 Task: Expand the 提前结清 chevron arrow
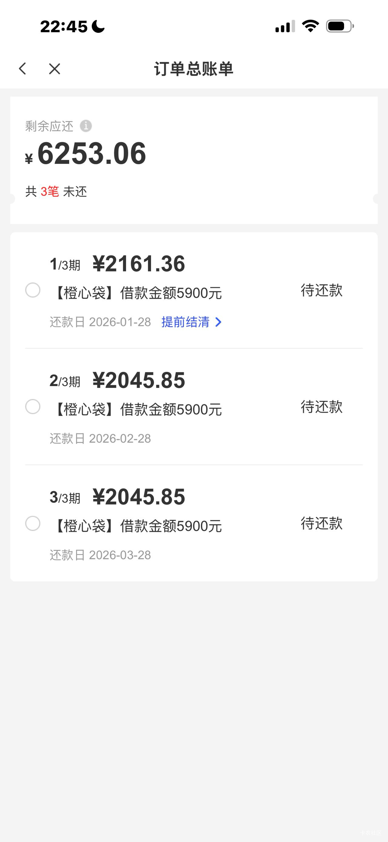[x=219, y=322]
